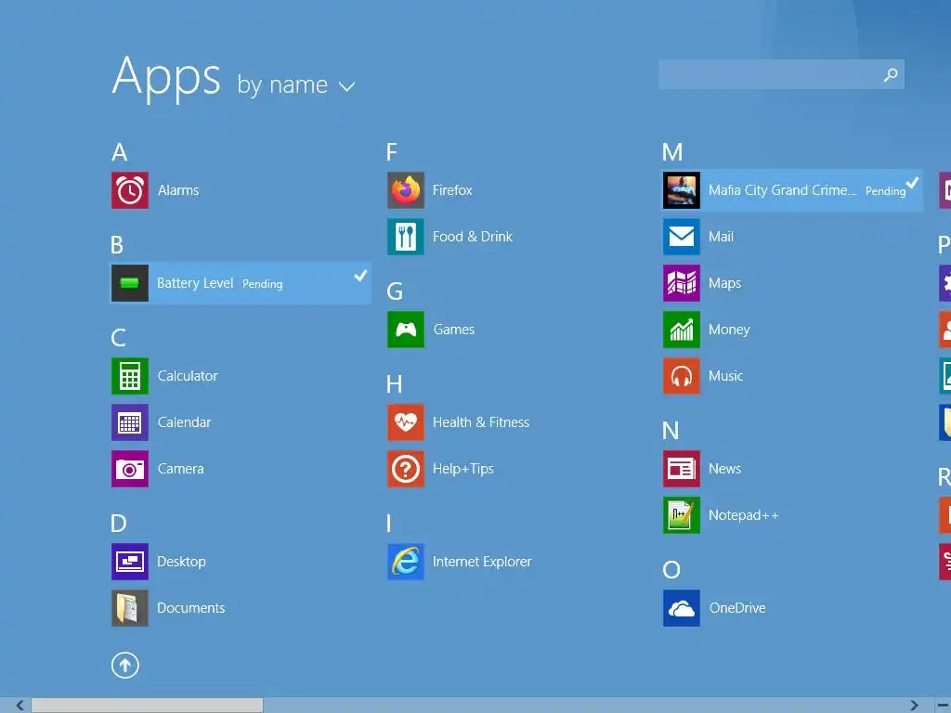This screenshot has height=713, width=951.
Task: Uncheck the Mafia City Grand Crime checkmark
Action: (x=912, y=183)
